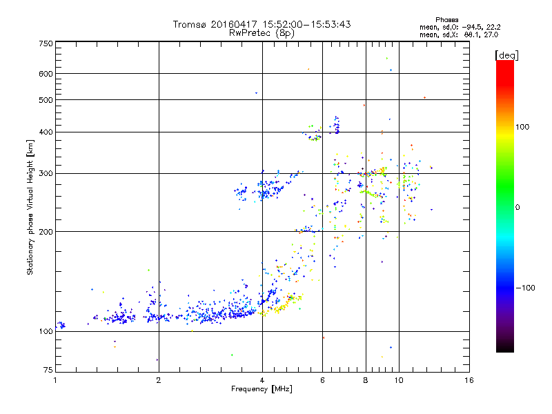Click the 'Stationary phase Virtual Height [km]' y-axis title
The image size is (552, 414).
click(x=30, y=207)
